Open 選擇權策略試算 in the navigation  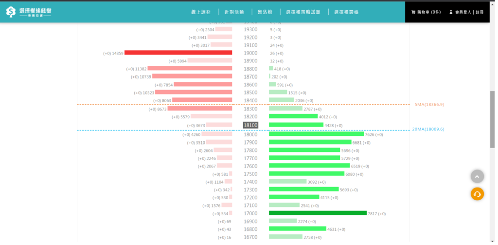tap(303, 12)
